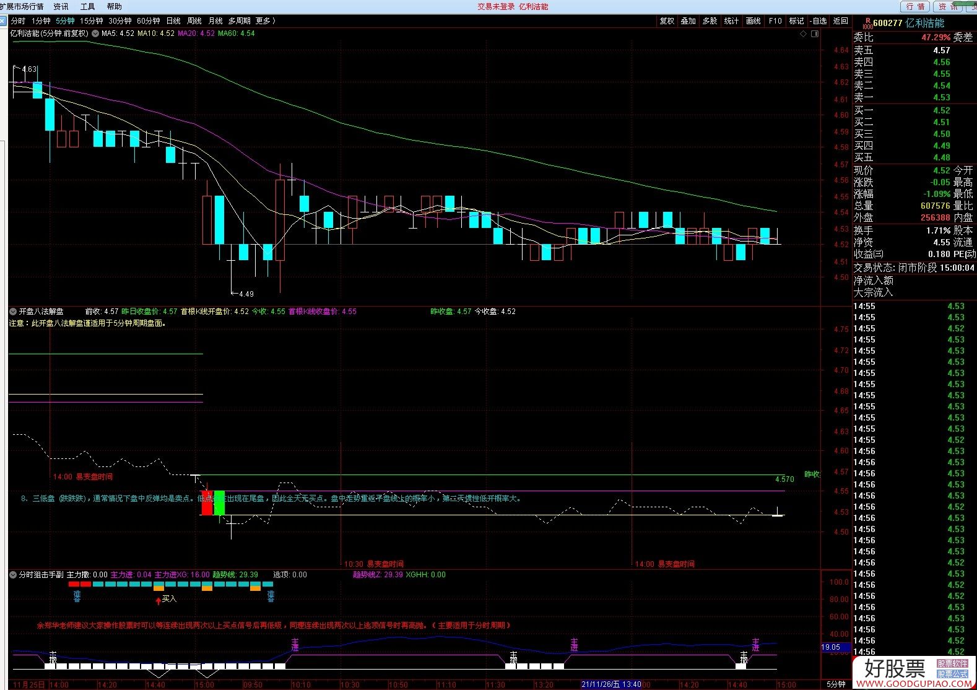The width and height of the screenshot is (977, 690).
Task: Expand the 分时狙击手副 indicator dropdown
Action: [x=13, y=575]
